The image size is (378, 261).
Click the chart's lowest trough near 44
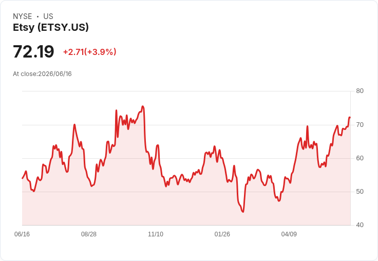point(243,212)
